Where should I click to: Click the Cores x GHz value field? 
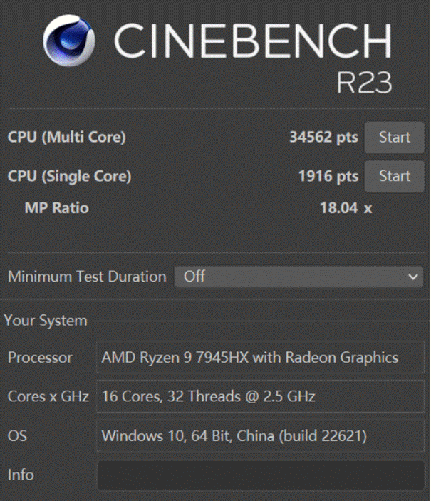click(x=260, y=396)
